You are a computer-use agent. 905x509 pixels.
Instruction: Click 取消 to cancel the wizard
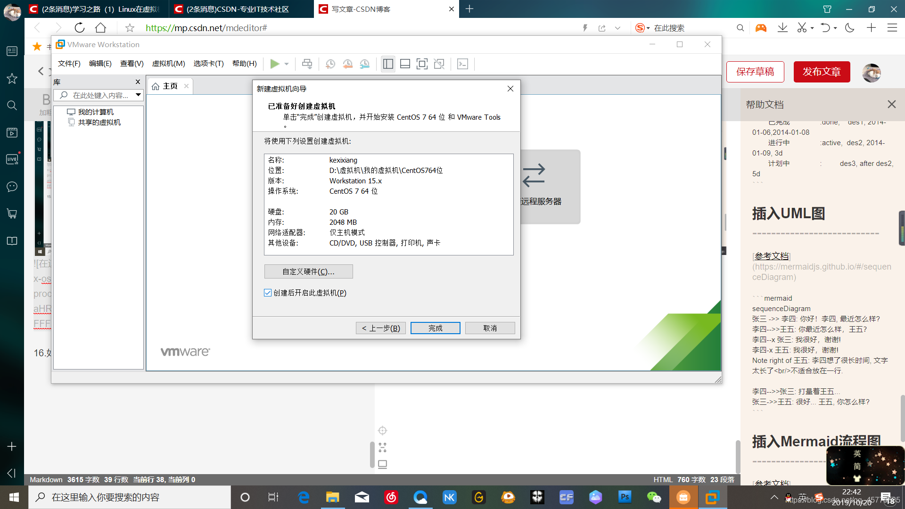[x=490, y=328]
